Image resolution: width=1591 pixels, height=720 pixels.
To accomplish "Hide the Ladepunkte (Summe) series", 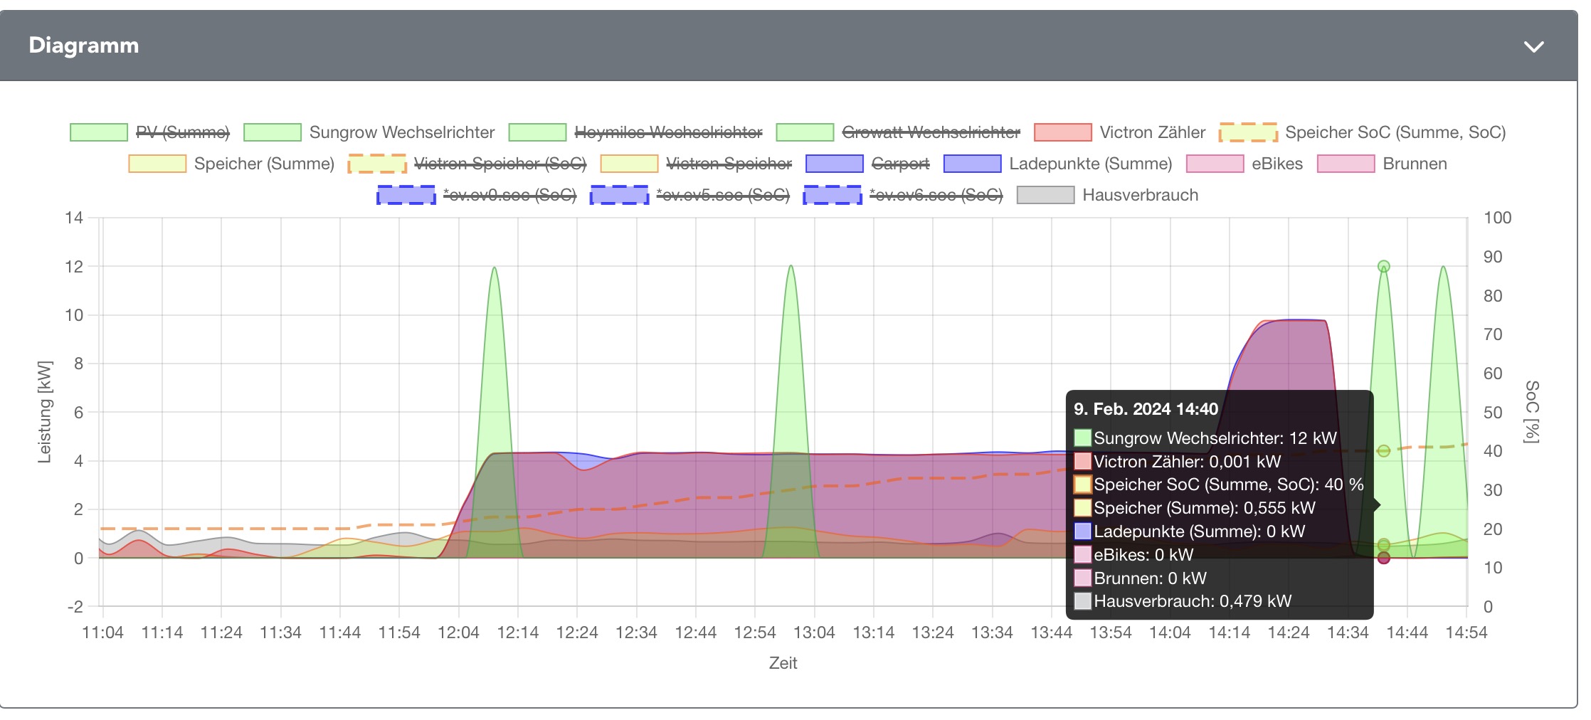I will (x=1090, y=164).
